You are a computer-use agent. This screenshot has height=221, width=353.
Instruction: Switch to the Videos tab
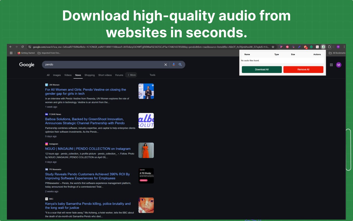(x=68, y=75)
